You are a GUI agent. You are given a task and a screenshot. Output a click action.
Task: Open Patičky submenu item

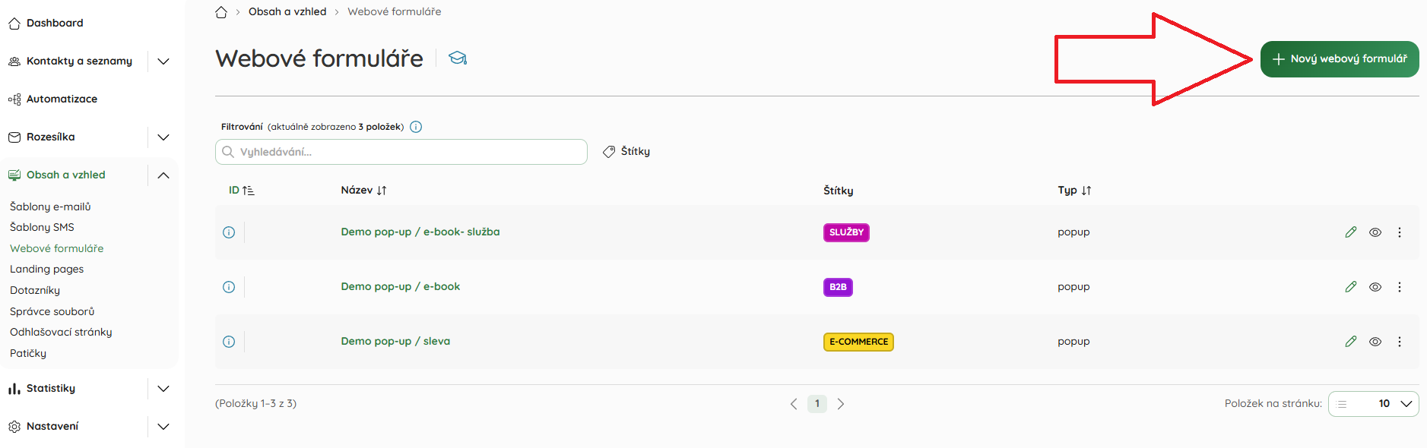coord(28,353)
